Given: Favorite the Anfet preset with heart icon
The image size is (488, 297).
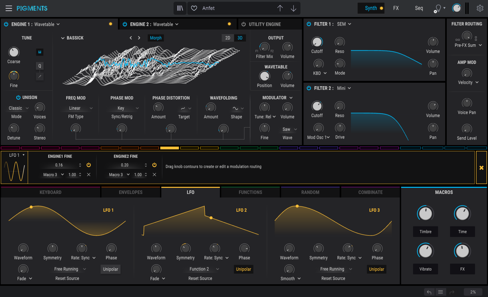Looking at the screenshot, I should 194,8.
